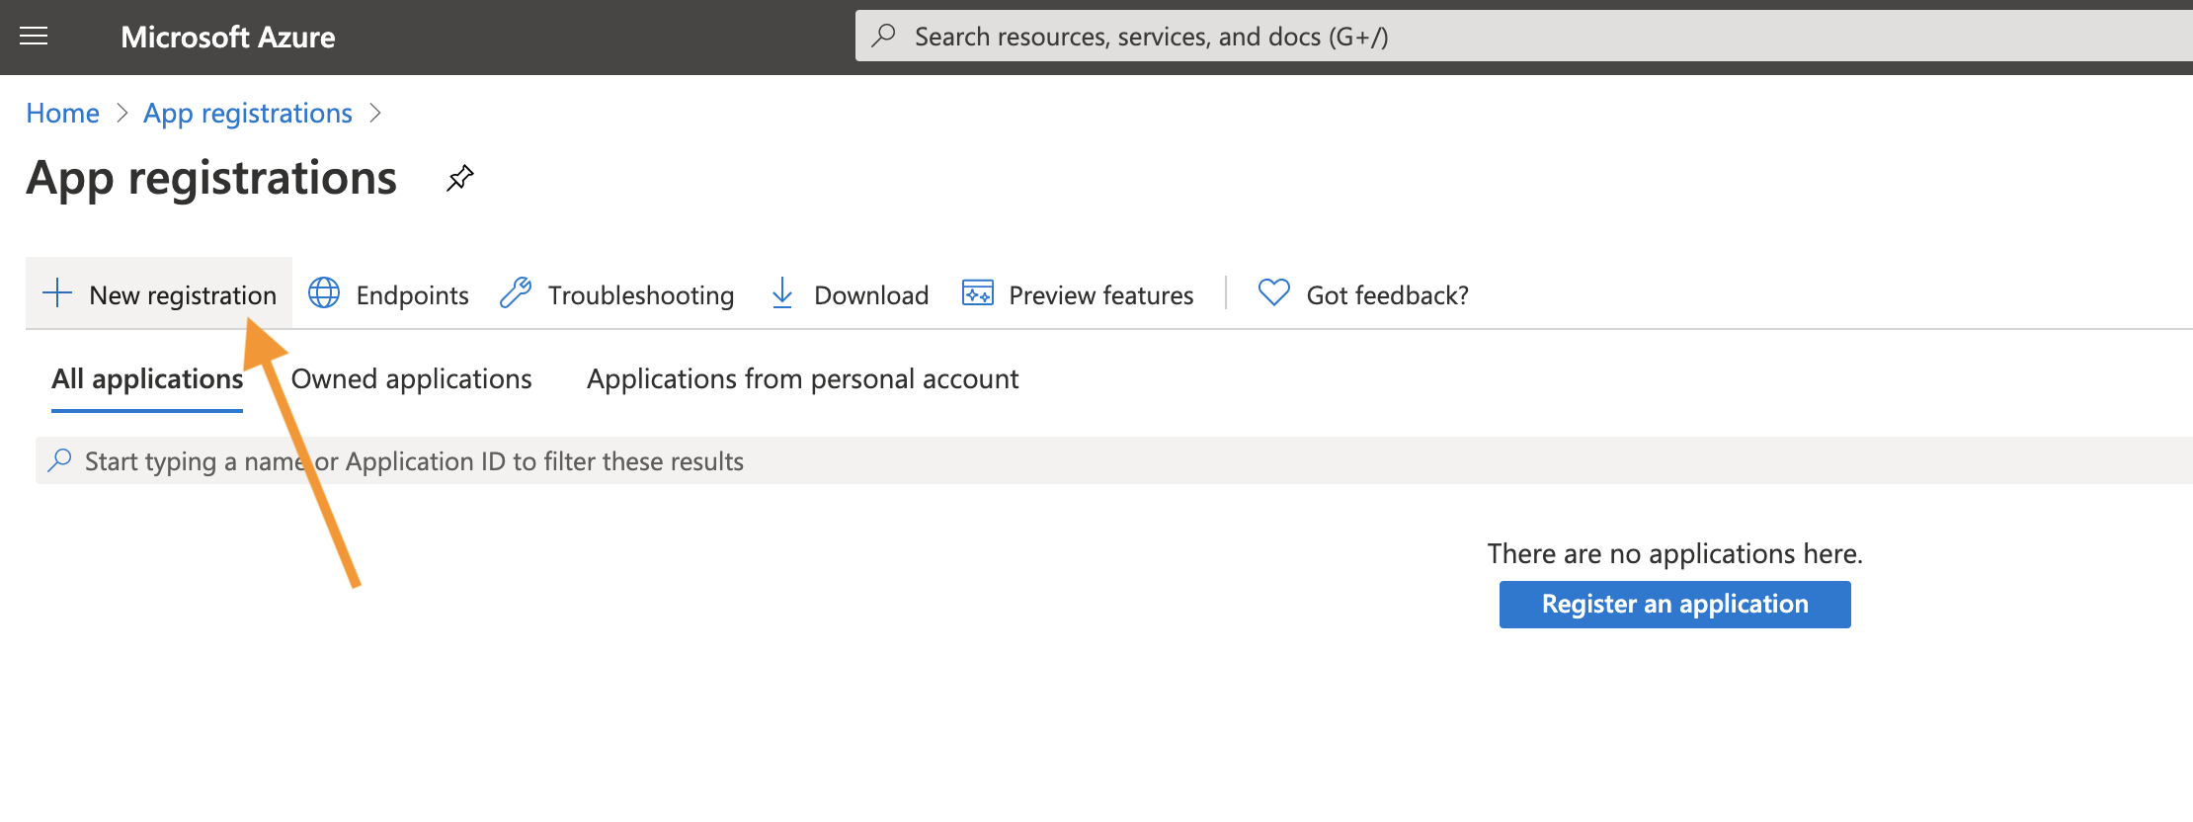
Task: Open App registrations breadcrumb link
Action: click(248, 113)
